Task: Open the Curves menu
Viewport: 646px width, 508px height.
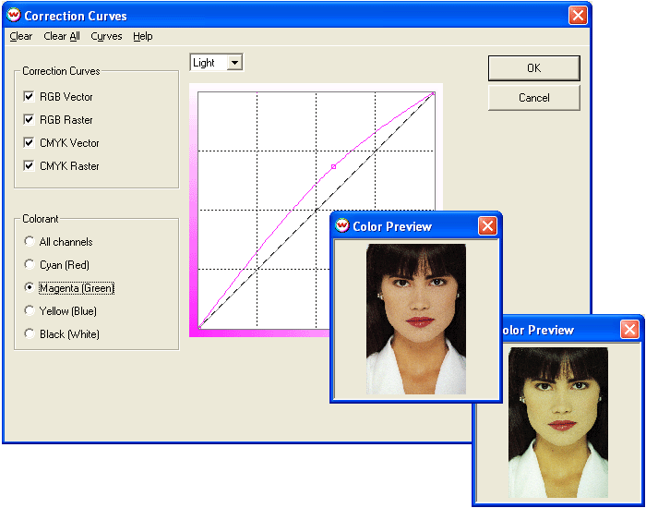Action: point(106,36)
